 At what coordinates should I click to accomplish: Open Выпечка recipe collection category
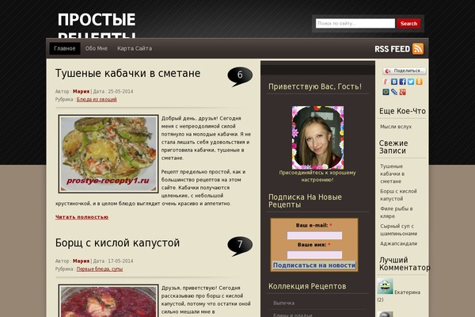coord(283,303)
